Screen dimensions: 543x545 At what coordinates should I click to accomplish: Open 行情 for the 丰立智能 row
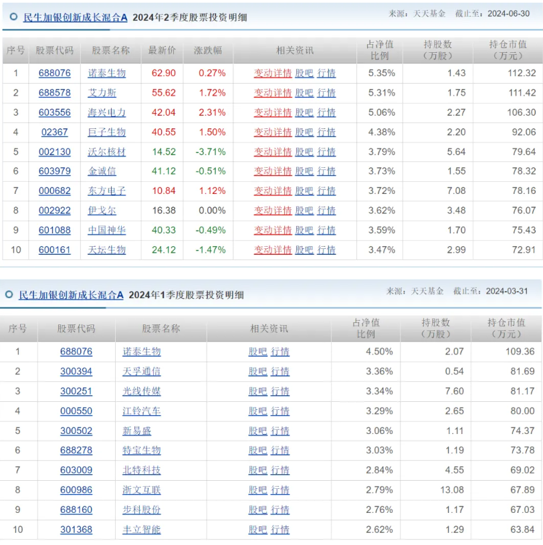pos(280,530)
